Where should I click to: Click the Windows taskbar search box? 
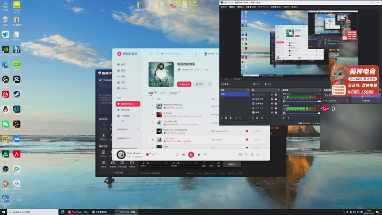click(x=33, y=212)
